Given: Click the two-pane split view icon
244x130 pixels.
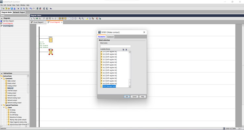Looking at the screenshot, I should (72, 19).
